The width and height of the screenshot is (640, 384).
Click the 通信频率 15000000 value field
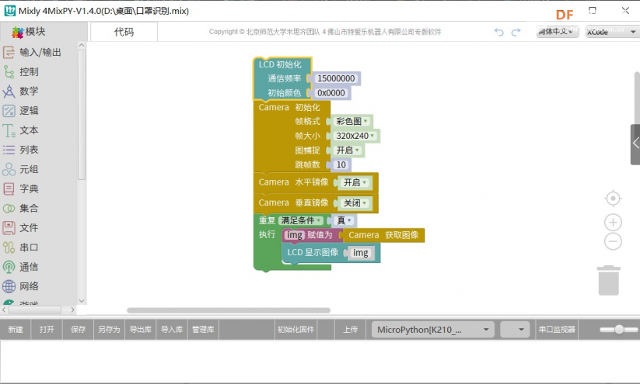pos(336,78)
